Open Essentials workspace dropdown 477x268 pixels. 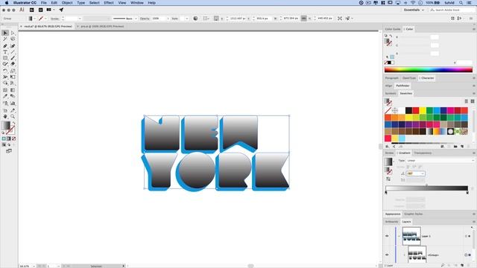414,10
